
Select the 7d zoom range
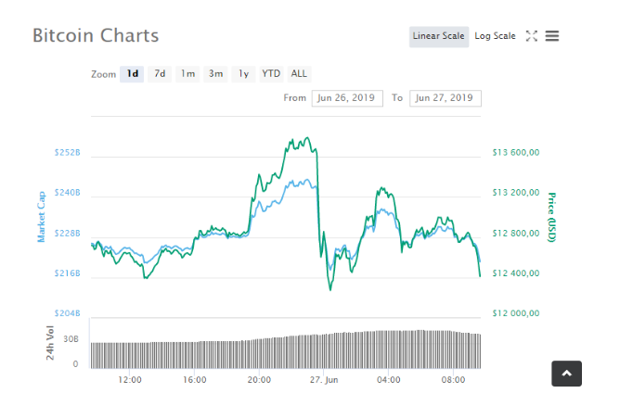[160, 73]
